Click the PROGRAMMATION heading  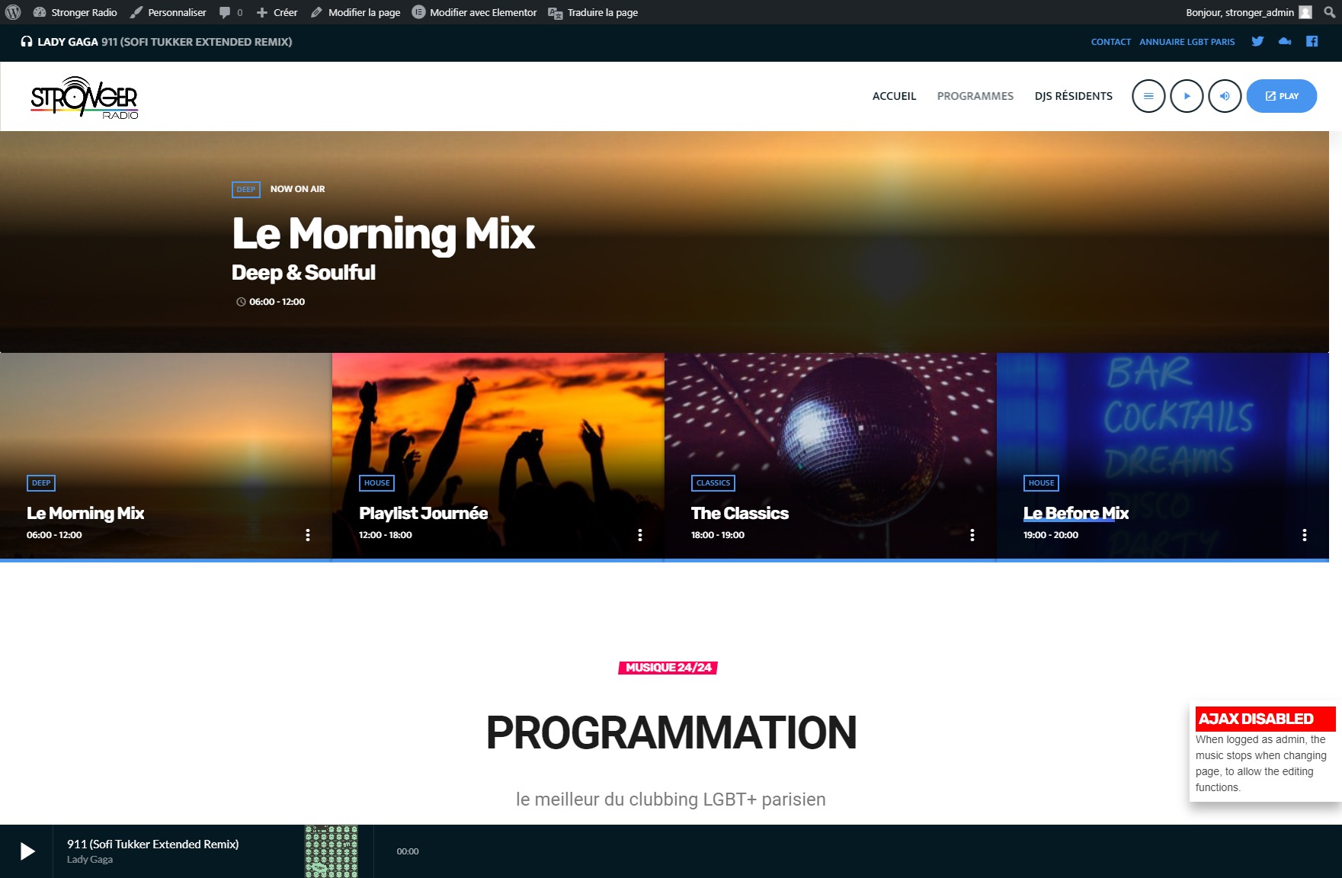[x=671, y=732]
